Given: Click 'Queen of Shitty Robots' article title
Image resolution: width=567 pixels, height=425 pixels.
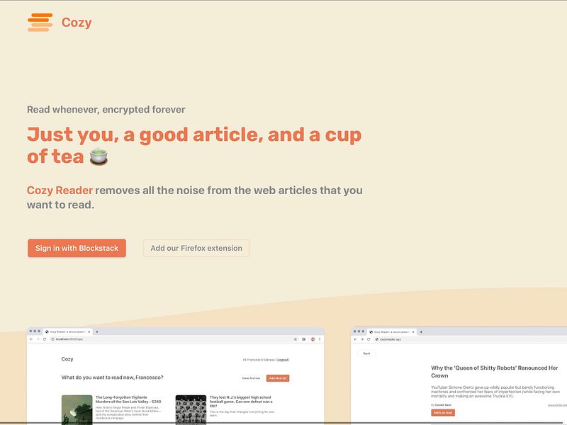Looking at the screenshot, I should (494, 371).
